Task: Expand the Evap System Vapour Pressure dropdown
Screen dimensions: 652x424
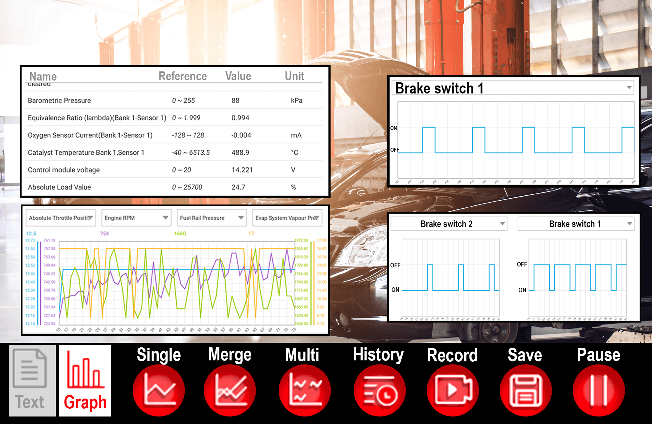Action: [x=287, y=218]
